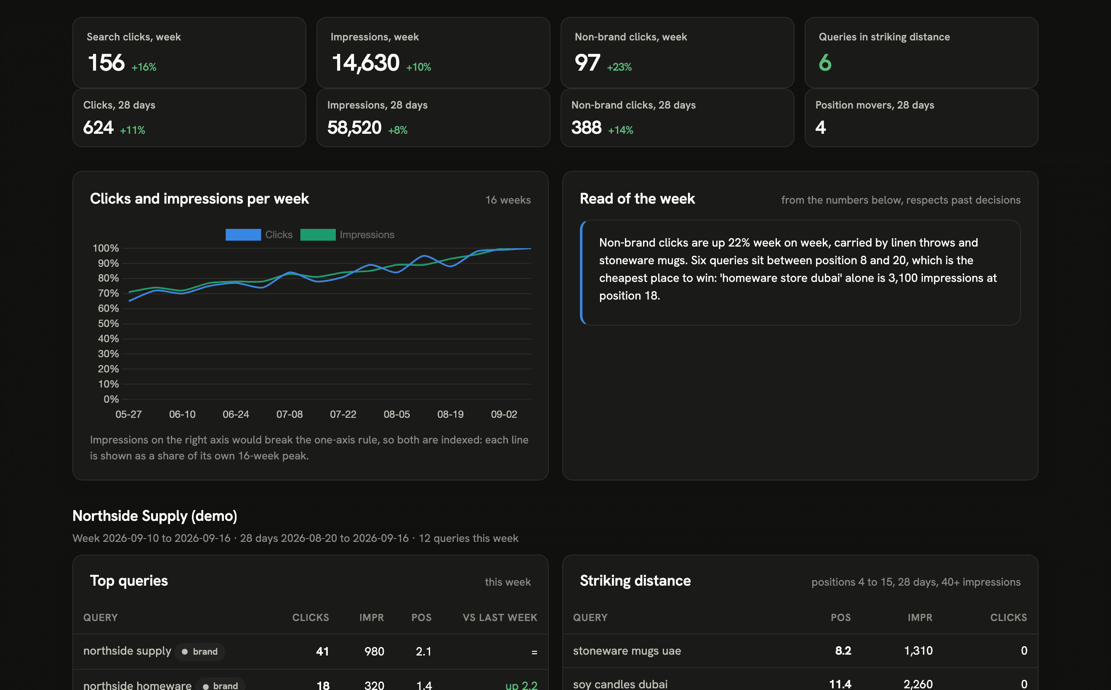Click the week date range subtitle line
This screenshot has width=1111, height=690.
pos(295,538)
